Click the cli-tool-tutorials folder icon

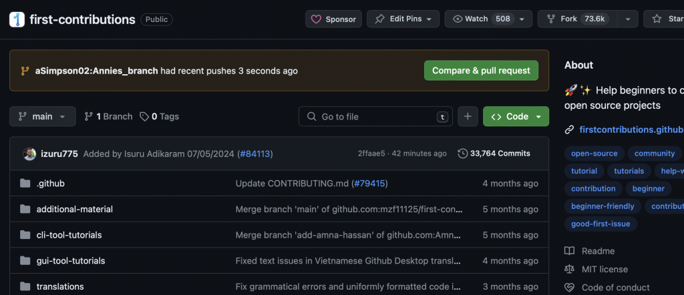point(25,235)
